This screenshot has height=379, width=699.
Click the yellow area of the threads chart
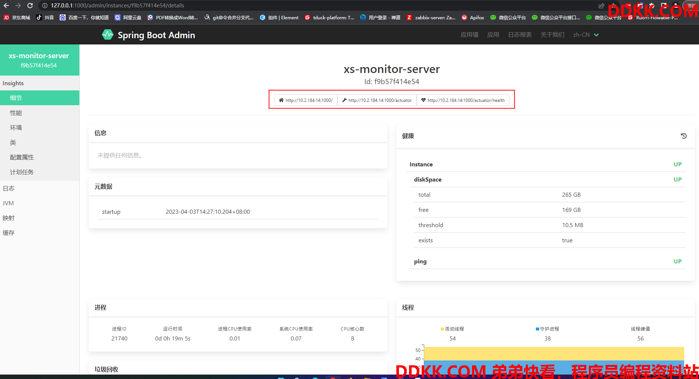(x=554, y=353)
